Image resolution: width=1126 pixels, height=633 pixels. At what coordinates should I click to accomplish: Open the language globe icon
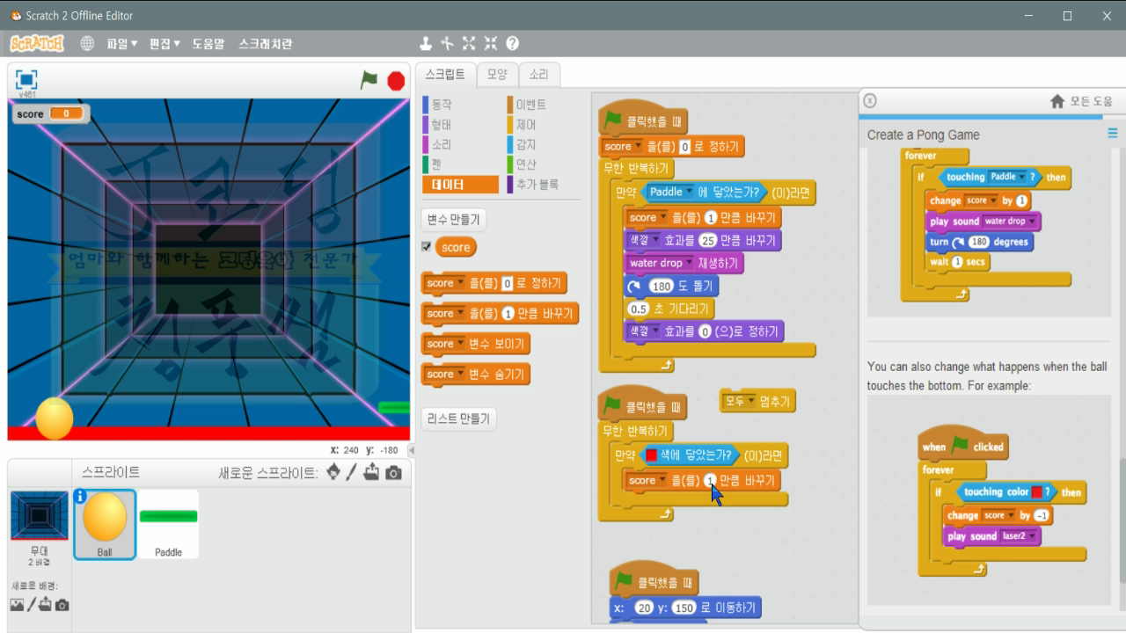click(x=87, y=42)
